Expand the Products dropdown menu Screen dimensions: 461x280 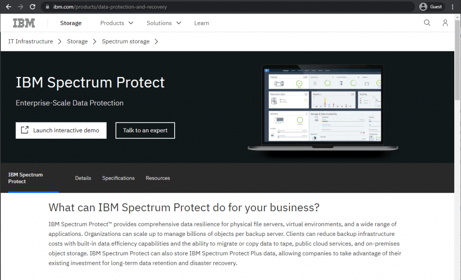[x=117, y=23]
